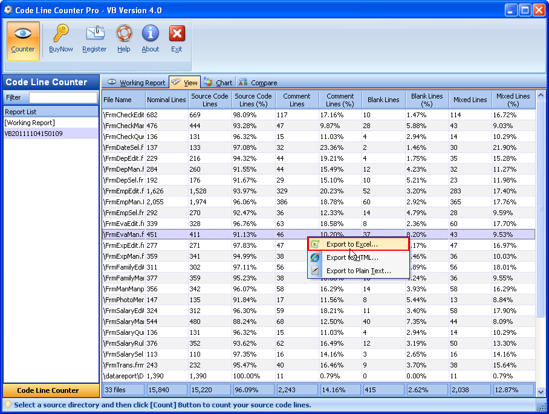Switch to the Compare tab
This screenshot has width=549, height=414.
coord(258,83)
